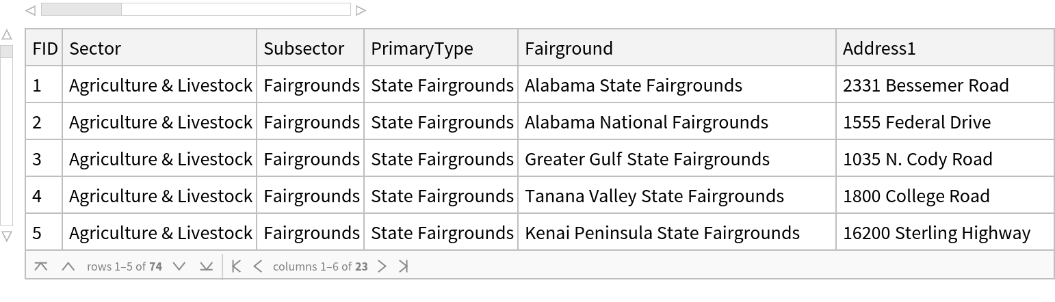Jump to first column icon
The width and height of the screenshot is (1055, 302).
click(236, 266)
